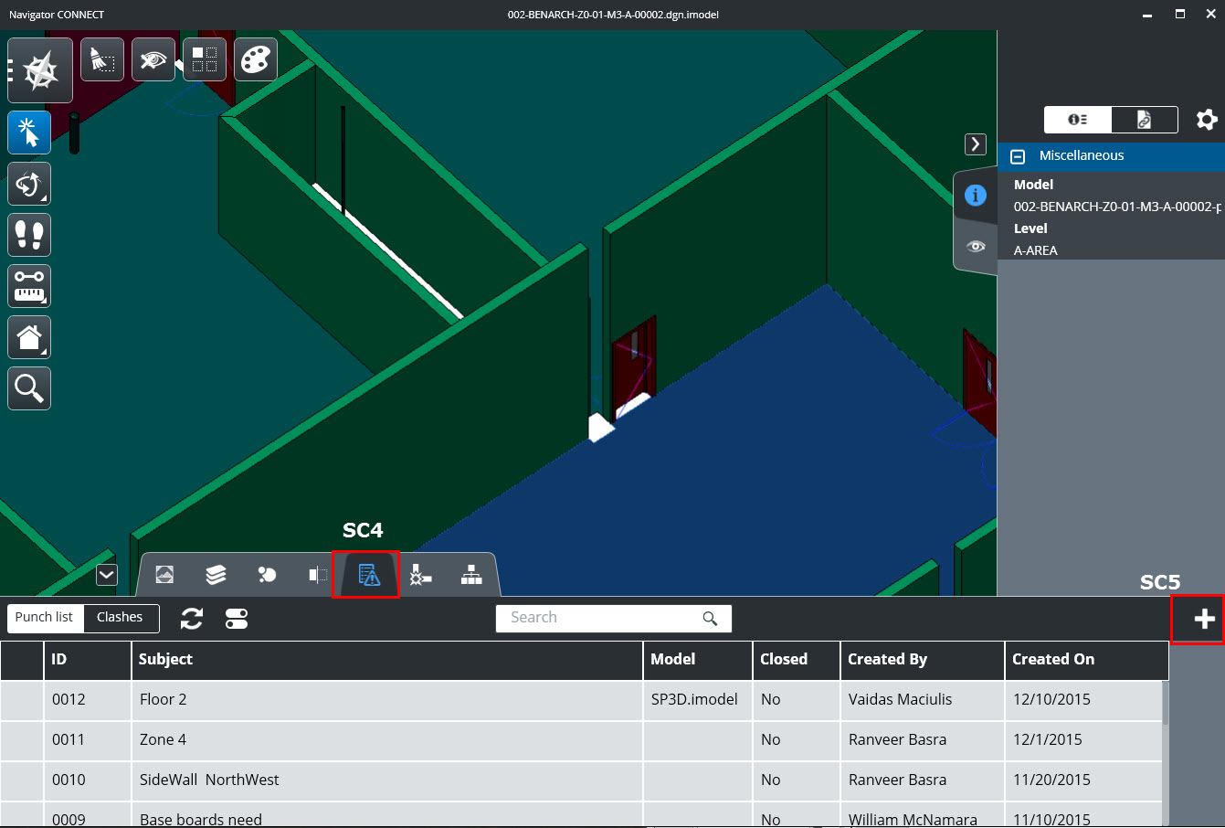Click the Floor 2 subject cell
This screenshot has width=1225, height=828.
pos(387,700)
